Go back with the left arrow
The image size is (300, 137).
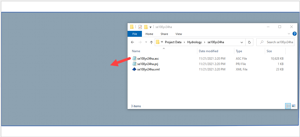[x=132, y=42]
